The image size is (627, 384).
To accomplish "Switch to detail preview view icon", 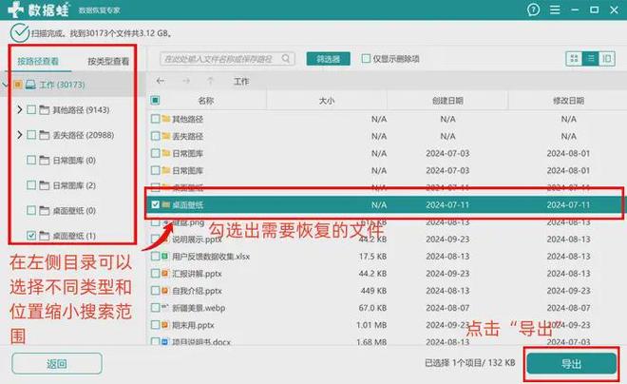I will (x=606, y=59).
